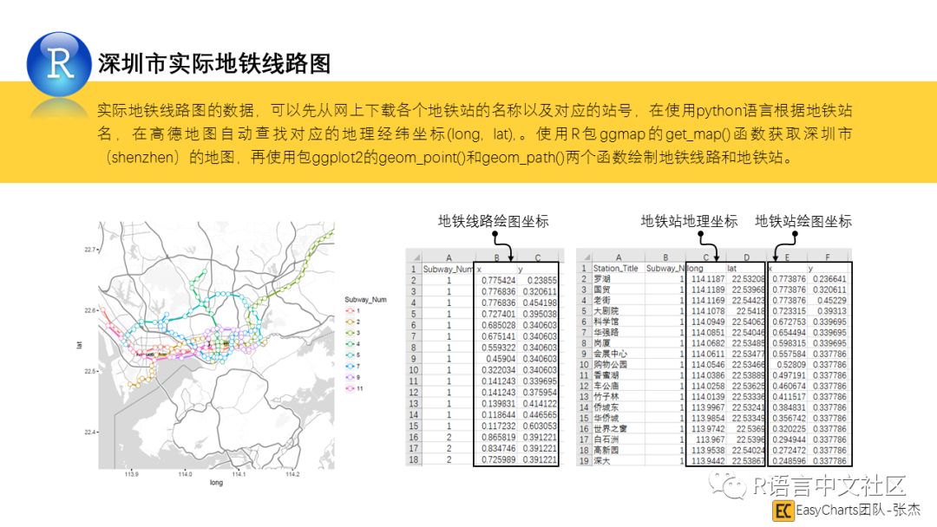Select column F header in Station_Title sheet
This screenshot has height=527, width=937.
(x=828, y=257)
